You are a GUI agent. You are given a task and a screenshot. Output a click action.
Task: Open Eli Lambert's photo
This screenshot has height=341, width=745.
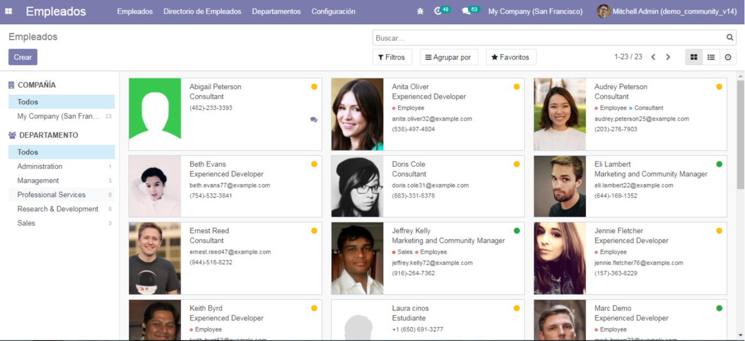click(560, 186)
